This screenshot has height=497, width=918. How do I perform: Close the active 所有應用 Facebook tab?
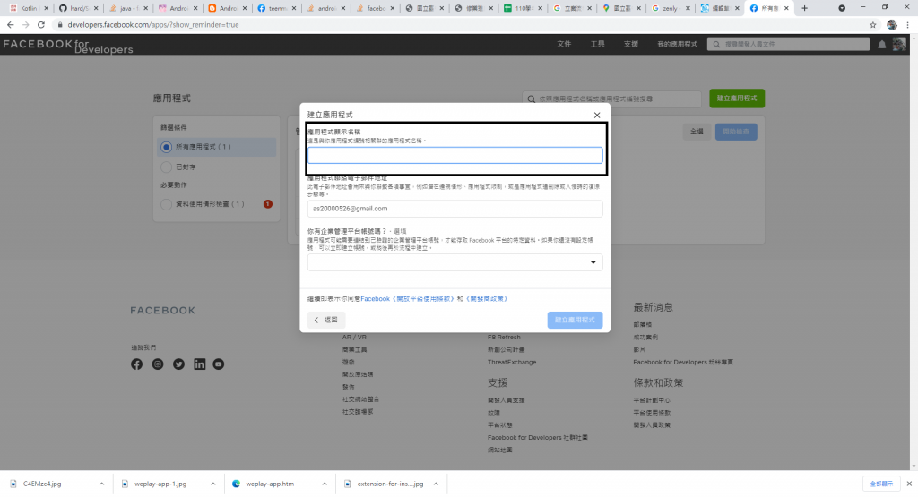coord(786,8)
